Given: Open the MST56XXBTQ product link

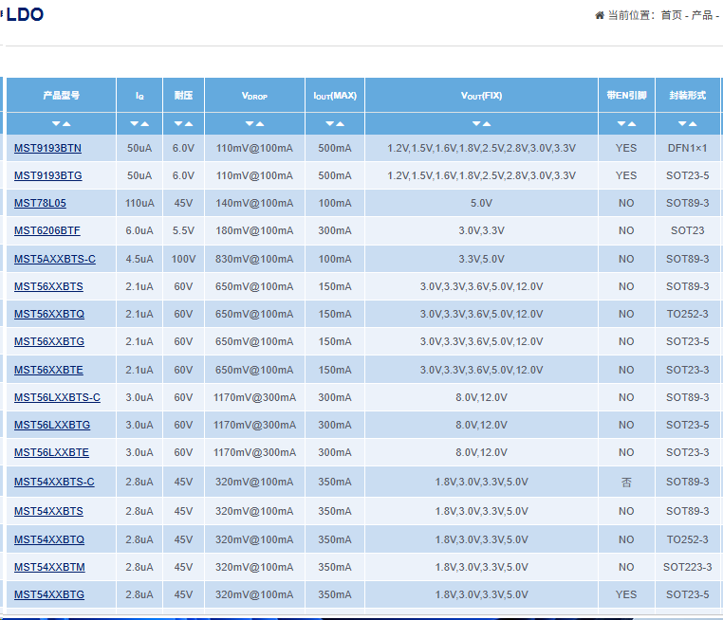Looking at the screenshot, I should coord(49,314).
